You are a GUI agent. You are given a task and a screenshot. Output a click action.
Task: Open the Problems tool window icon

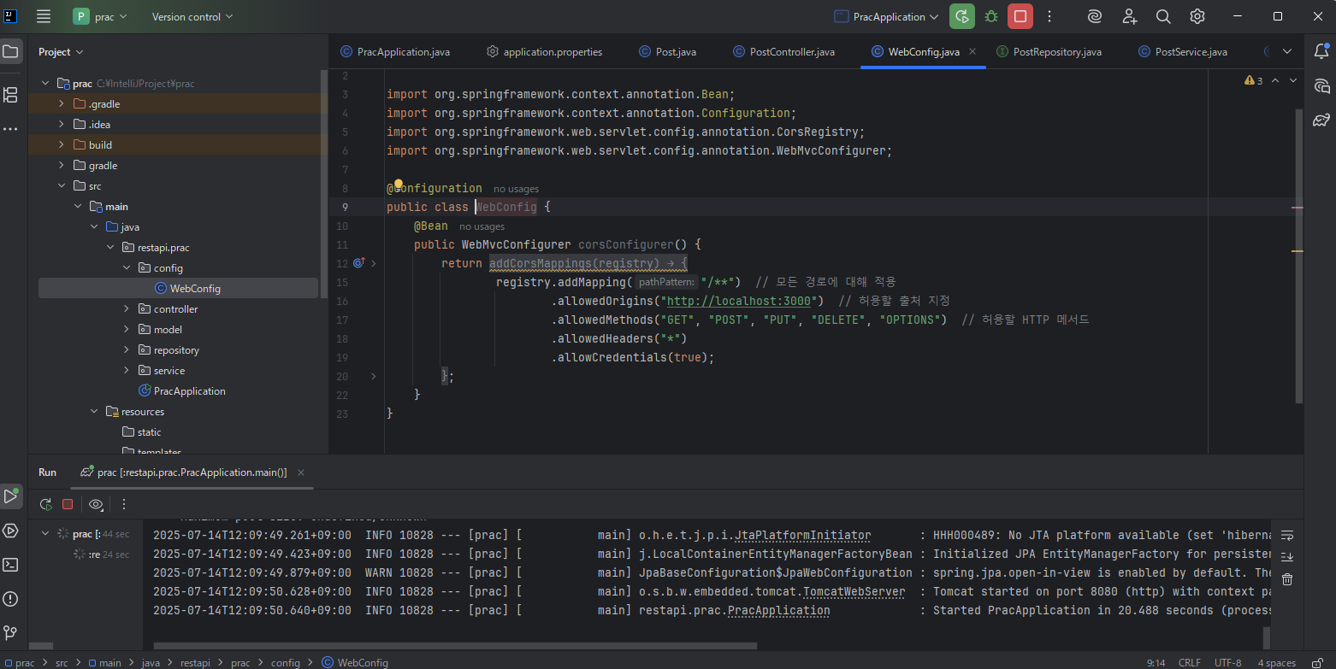(10, 599)
